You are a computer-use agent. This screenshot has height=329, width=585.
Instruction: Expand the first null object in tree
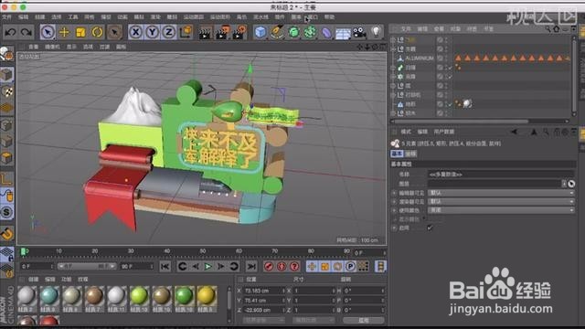393,39
